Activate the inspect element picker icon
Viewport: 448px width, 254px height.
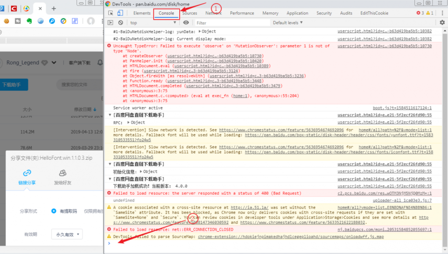click(111, 13)
